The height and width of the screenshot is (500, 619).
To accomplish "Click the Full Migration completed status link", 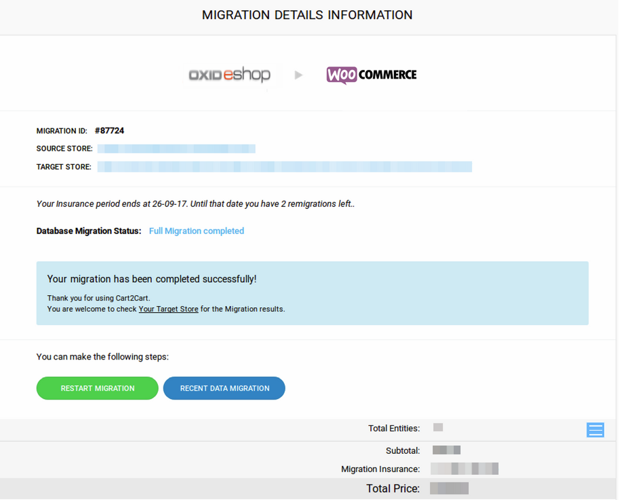I will click(x=196, y=231).
